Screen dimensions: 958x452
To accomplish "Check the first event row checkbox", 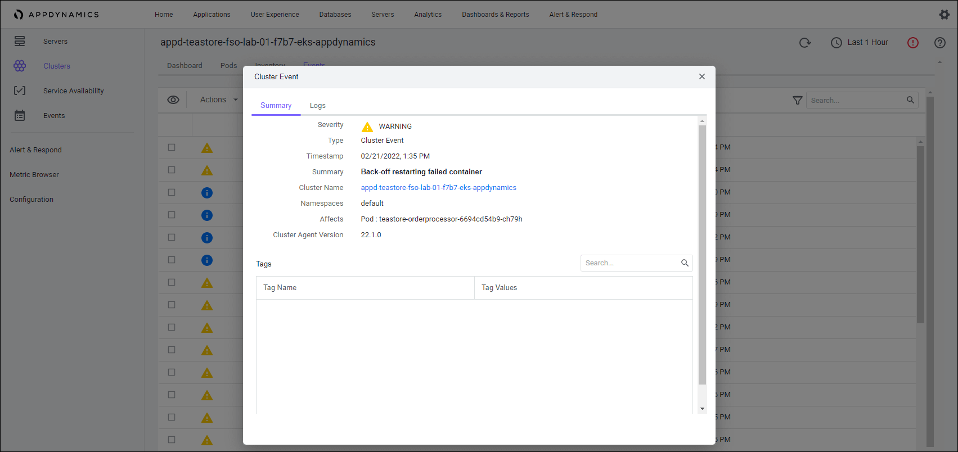I will [x=172, y=147].
